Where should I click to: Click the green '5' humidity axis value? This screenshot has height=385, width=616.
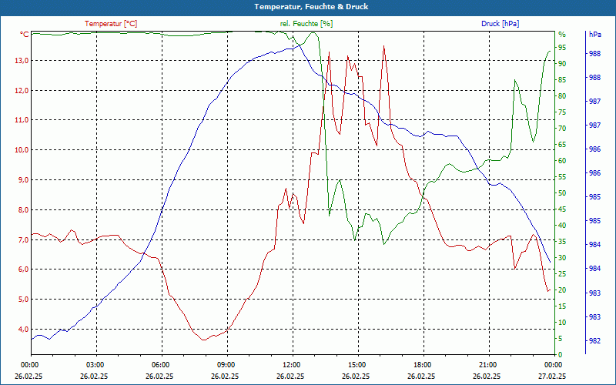click(561, 339)
